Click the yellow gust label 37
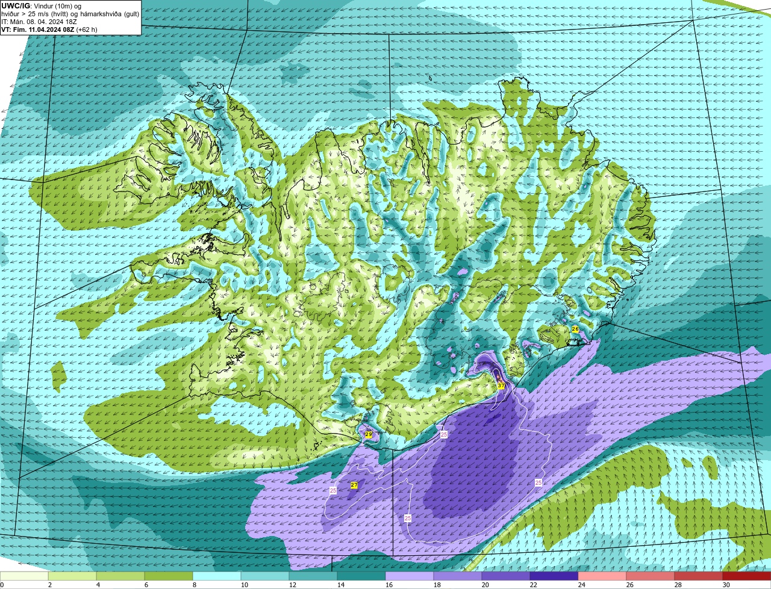 [501, 386]
